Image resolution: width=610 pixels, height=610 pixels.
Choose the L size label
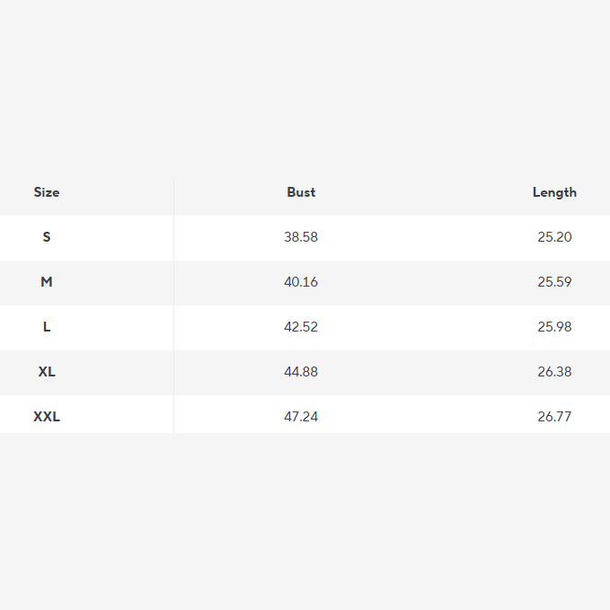[47, 327]
